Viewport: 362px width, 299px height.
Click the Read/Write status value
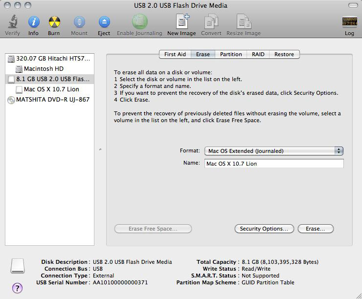tap(256, 269)
